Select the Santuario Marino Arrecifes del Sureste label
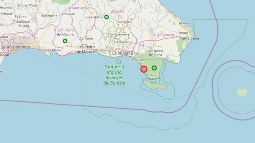 (114, 75)
